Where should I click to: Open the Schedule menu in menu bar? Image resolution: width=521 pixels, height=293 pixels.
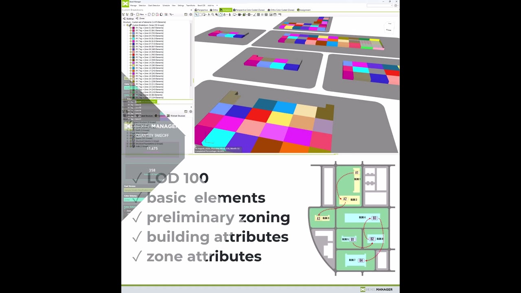pos(166,5)
